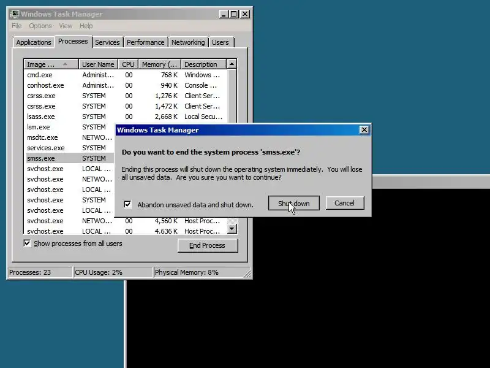Viewport: 490px width, 368px height.
Task: Select the services.exe process
Action: tap(69, 148)
